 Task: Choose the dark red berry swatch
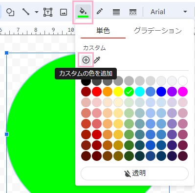[86, 92]
